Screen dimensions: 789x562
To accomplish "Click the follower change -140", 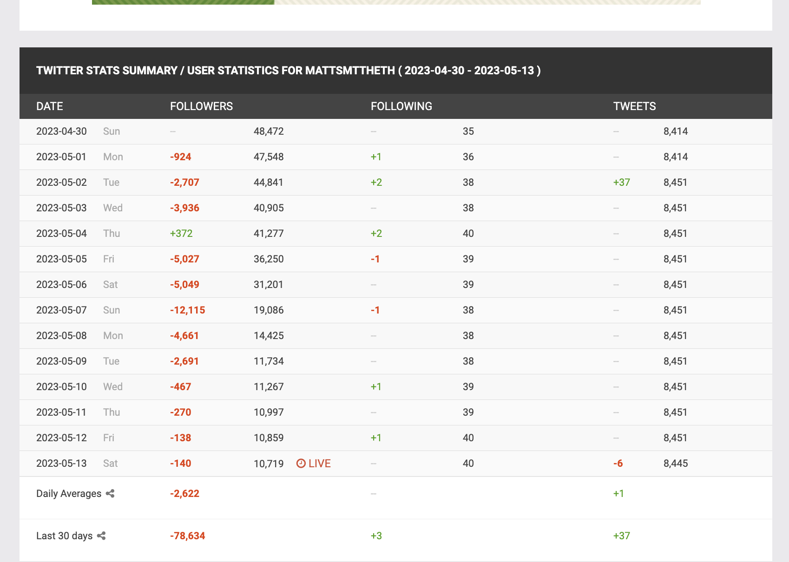I will (x=181, y=464).
